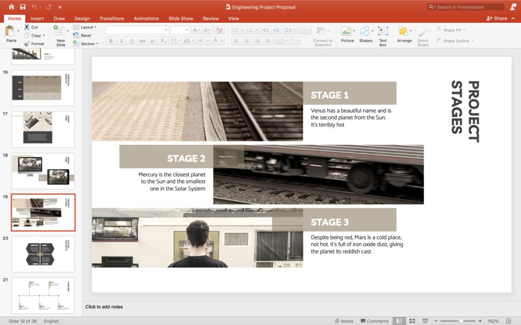This screenshot has width=521, height=325.
Task: Open Quick Styles
Action: [x=423, y=36]
